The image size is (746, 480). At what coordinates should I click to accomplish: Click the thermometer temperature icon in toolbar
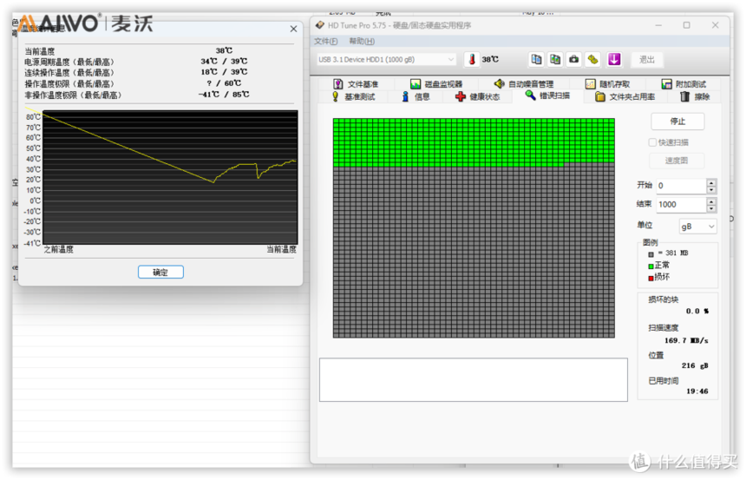(x=472, y=60)
